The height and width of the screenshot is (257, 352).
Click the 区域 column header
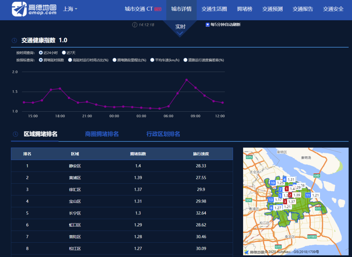[x=75, y=154]
